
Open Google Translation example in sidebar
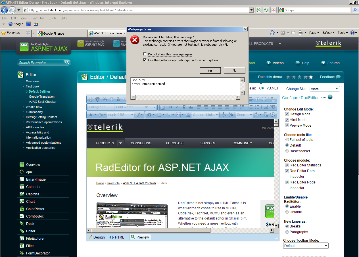coord(42,97)
